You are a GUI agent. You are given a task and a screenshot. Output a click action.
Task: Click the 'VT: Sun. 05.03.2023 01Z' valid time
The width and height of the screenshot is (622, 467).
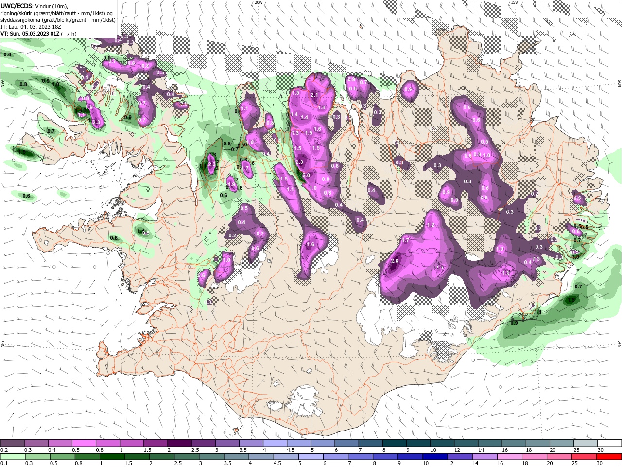[x=30, y=34]
